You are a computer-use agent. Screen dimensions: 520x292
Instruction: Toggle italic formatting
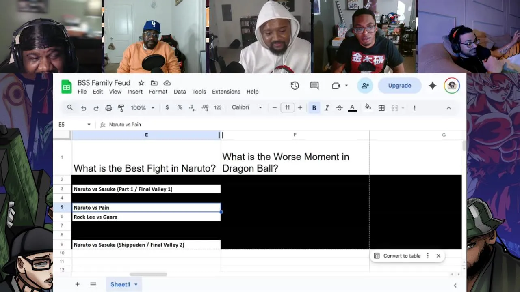pyautogui.click(x=327, y=108)
